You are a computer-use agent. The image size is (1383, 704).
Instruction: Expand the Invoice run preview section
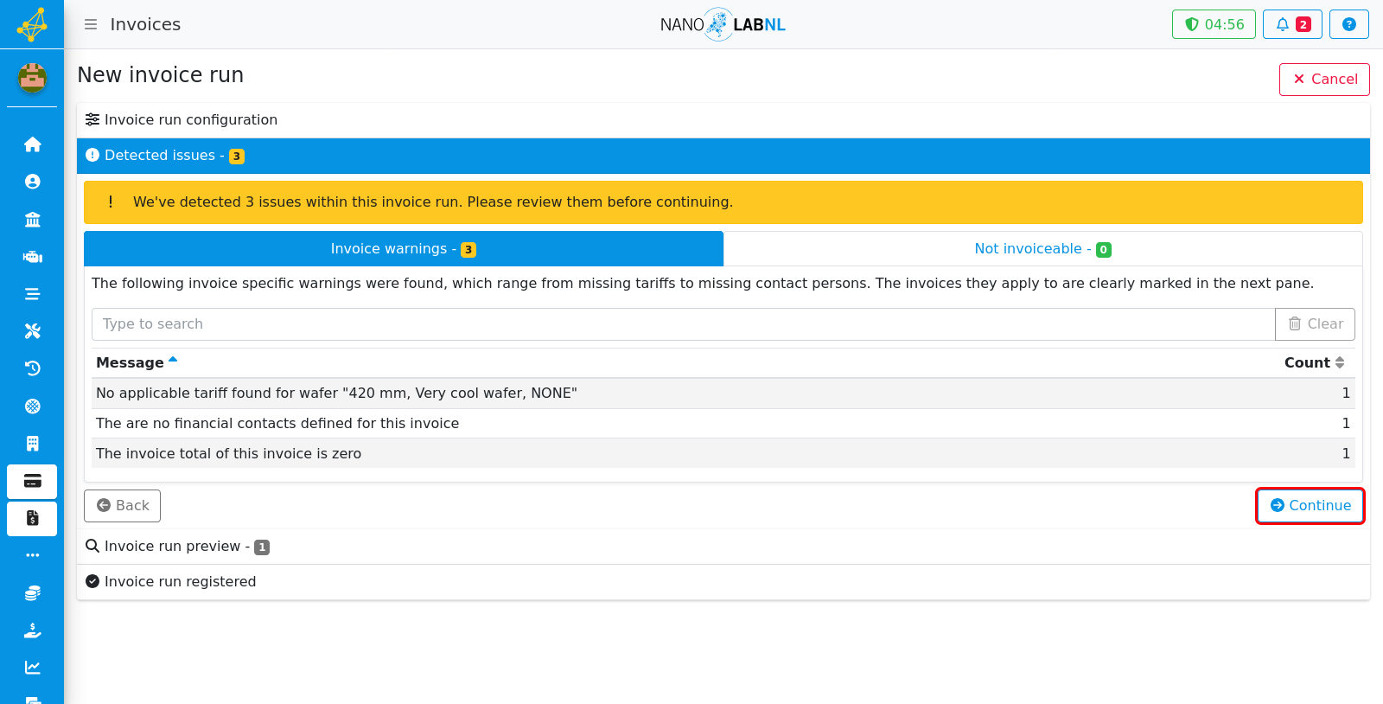pyautogui.click(x=723, y=547)
